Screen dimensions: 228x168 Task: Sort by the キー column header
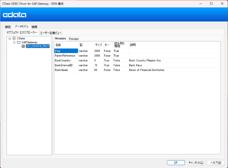[108, 45]
